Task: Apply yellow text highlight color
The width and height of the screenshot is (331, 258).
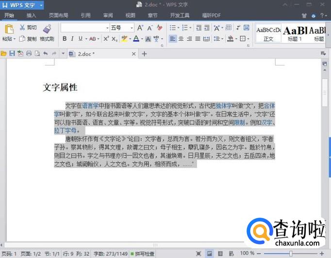Action: [x=124, y=39]
